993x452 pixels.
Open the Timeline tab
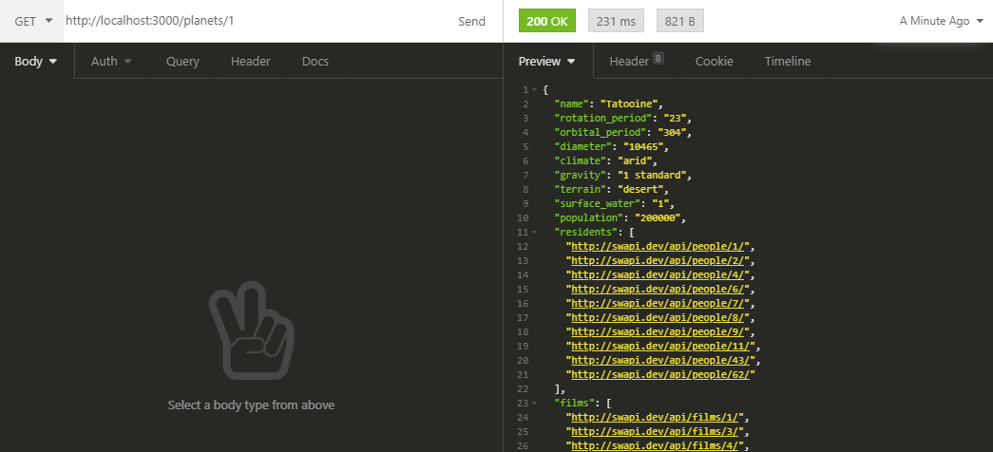tap(788, 62)
